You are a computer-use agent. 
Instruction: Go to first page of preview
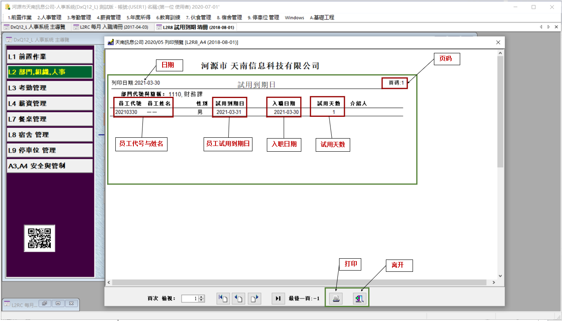223,299
